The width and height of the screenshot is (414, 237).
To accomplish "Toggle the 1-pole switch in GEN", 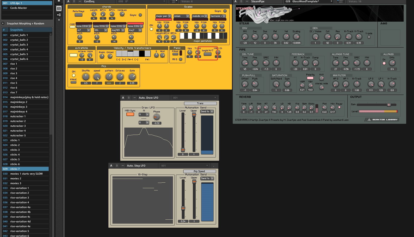I will pyautogui.click(x=369, y=37).
